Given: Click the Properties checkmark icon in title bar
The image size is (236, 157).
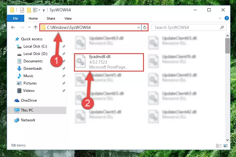Looking at the screenshot, I should (x=22, y=10).
